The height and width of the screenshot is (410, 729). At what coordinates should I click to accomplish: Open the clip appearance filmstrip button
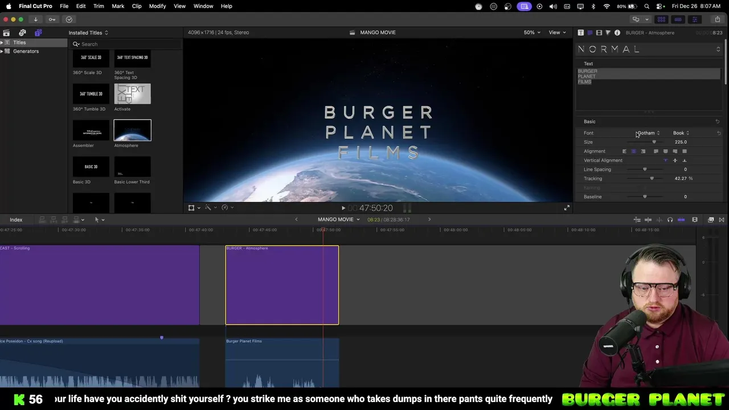694,220
